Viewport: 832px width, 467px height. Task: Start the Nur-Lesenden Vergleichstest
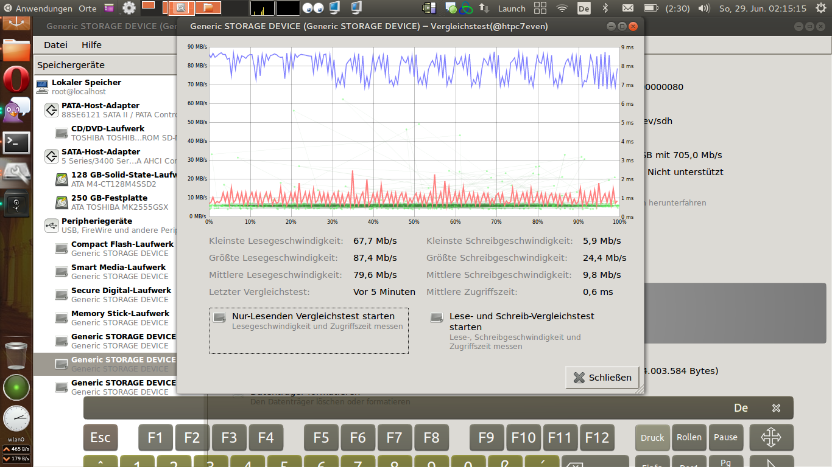[x=309, y=331]
